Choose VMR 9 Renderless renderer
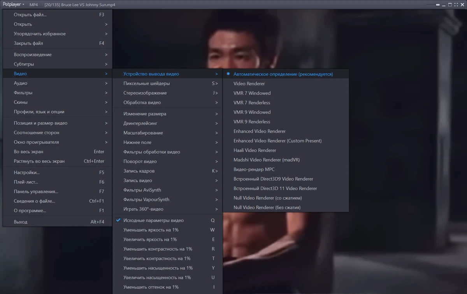This screenshot has width=467, height=294. pos(286,121)
